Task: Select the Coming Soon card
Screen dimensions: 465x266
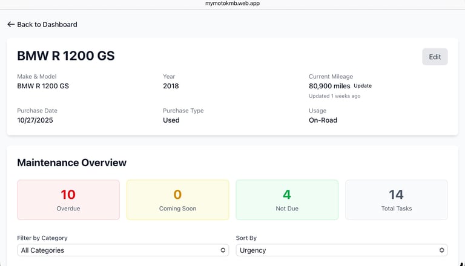Action: 177,199
